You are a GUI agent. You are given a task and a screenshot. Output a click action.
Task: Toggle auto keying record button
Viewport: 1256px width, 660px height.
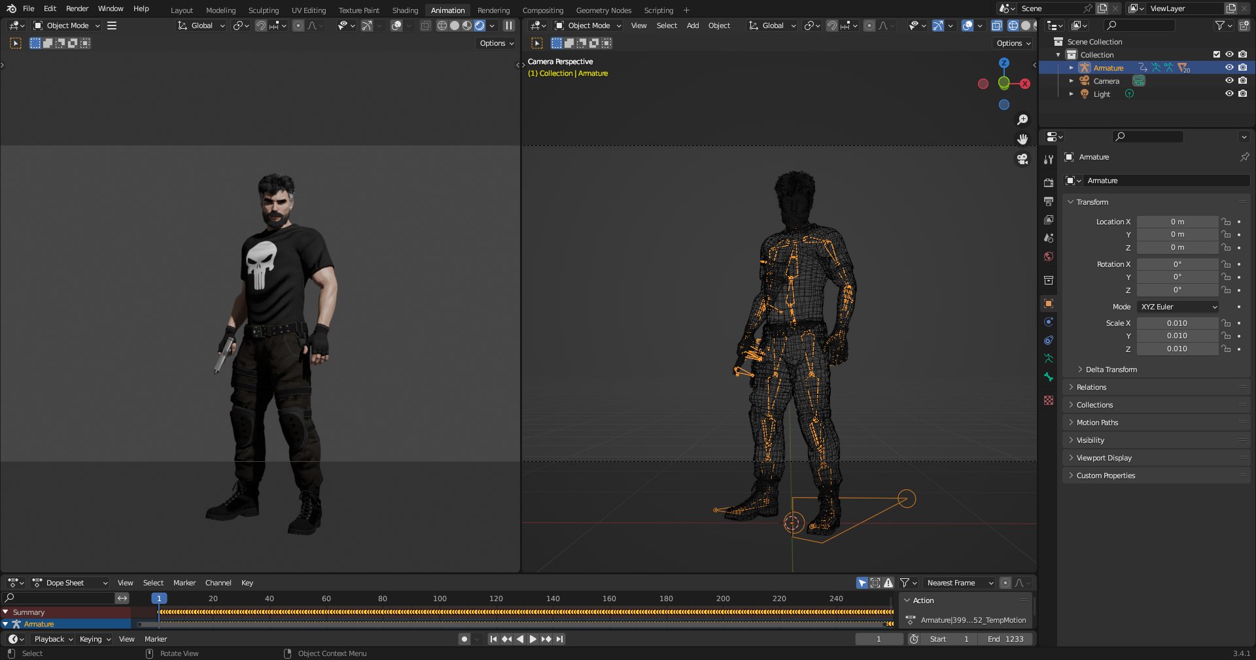coord(464,639)
